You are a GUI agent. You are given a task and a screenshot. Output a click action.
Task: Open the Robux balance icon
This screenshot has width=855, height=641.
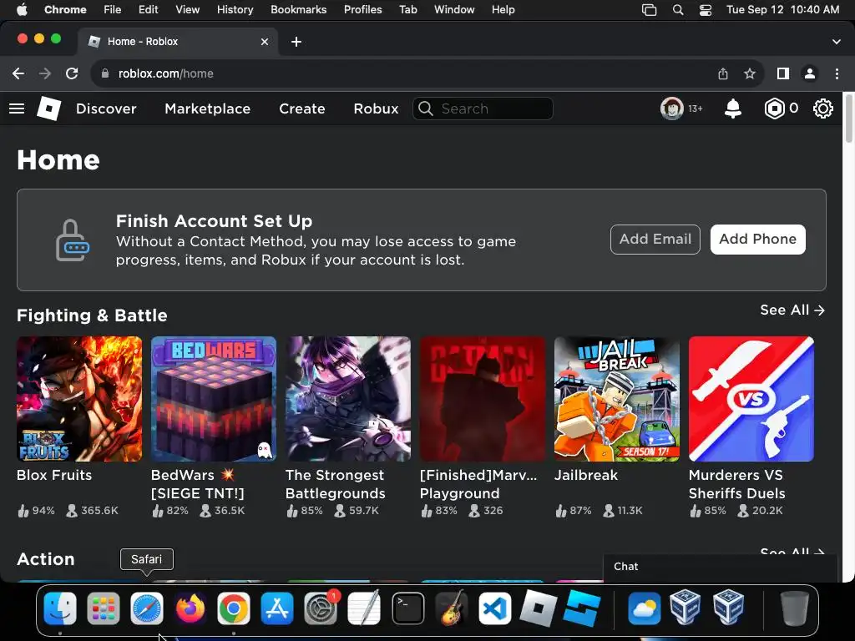(x=774, y=109)
